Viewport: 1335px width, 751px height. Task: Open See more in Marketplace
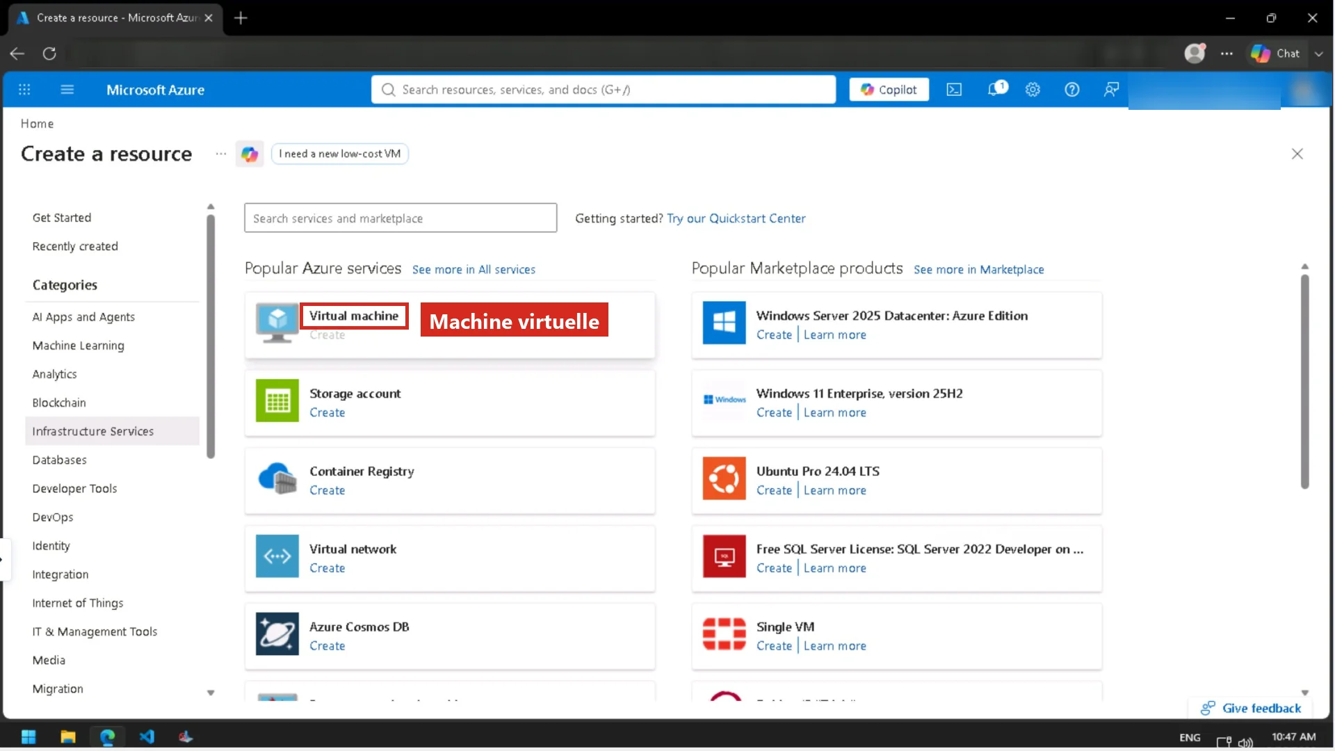point(978,270)
